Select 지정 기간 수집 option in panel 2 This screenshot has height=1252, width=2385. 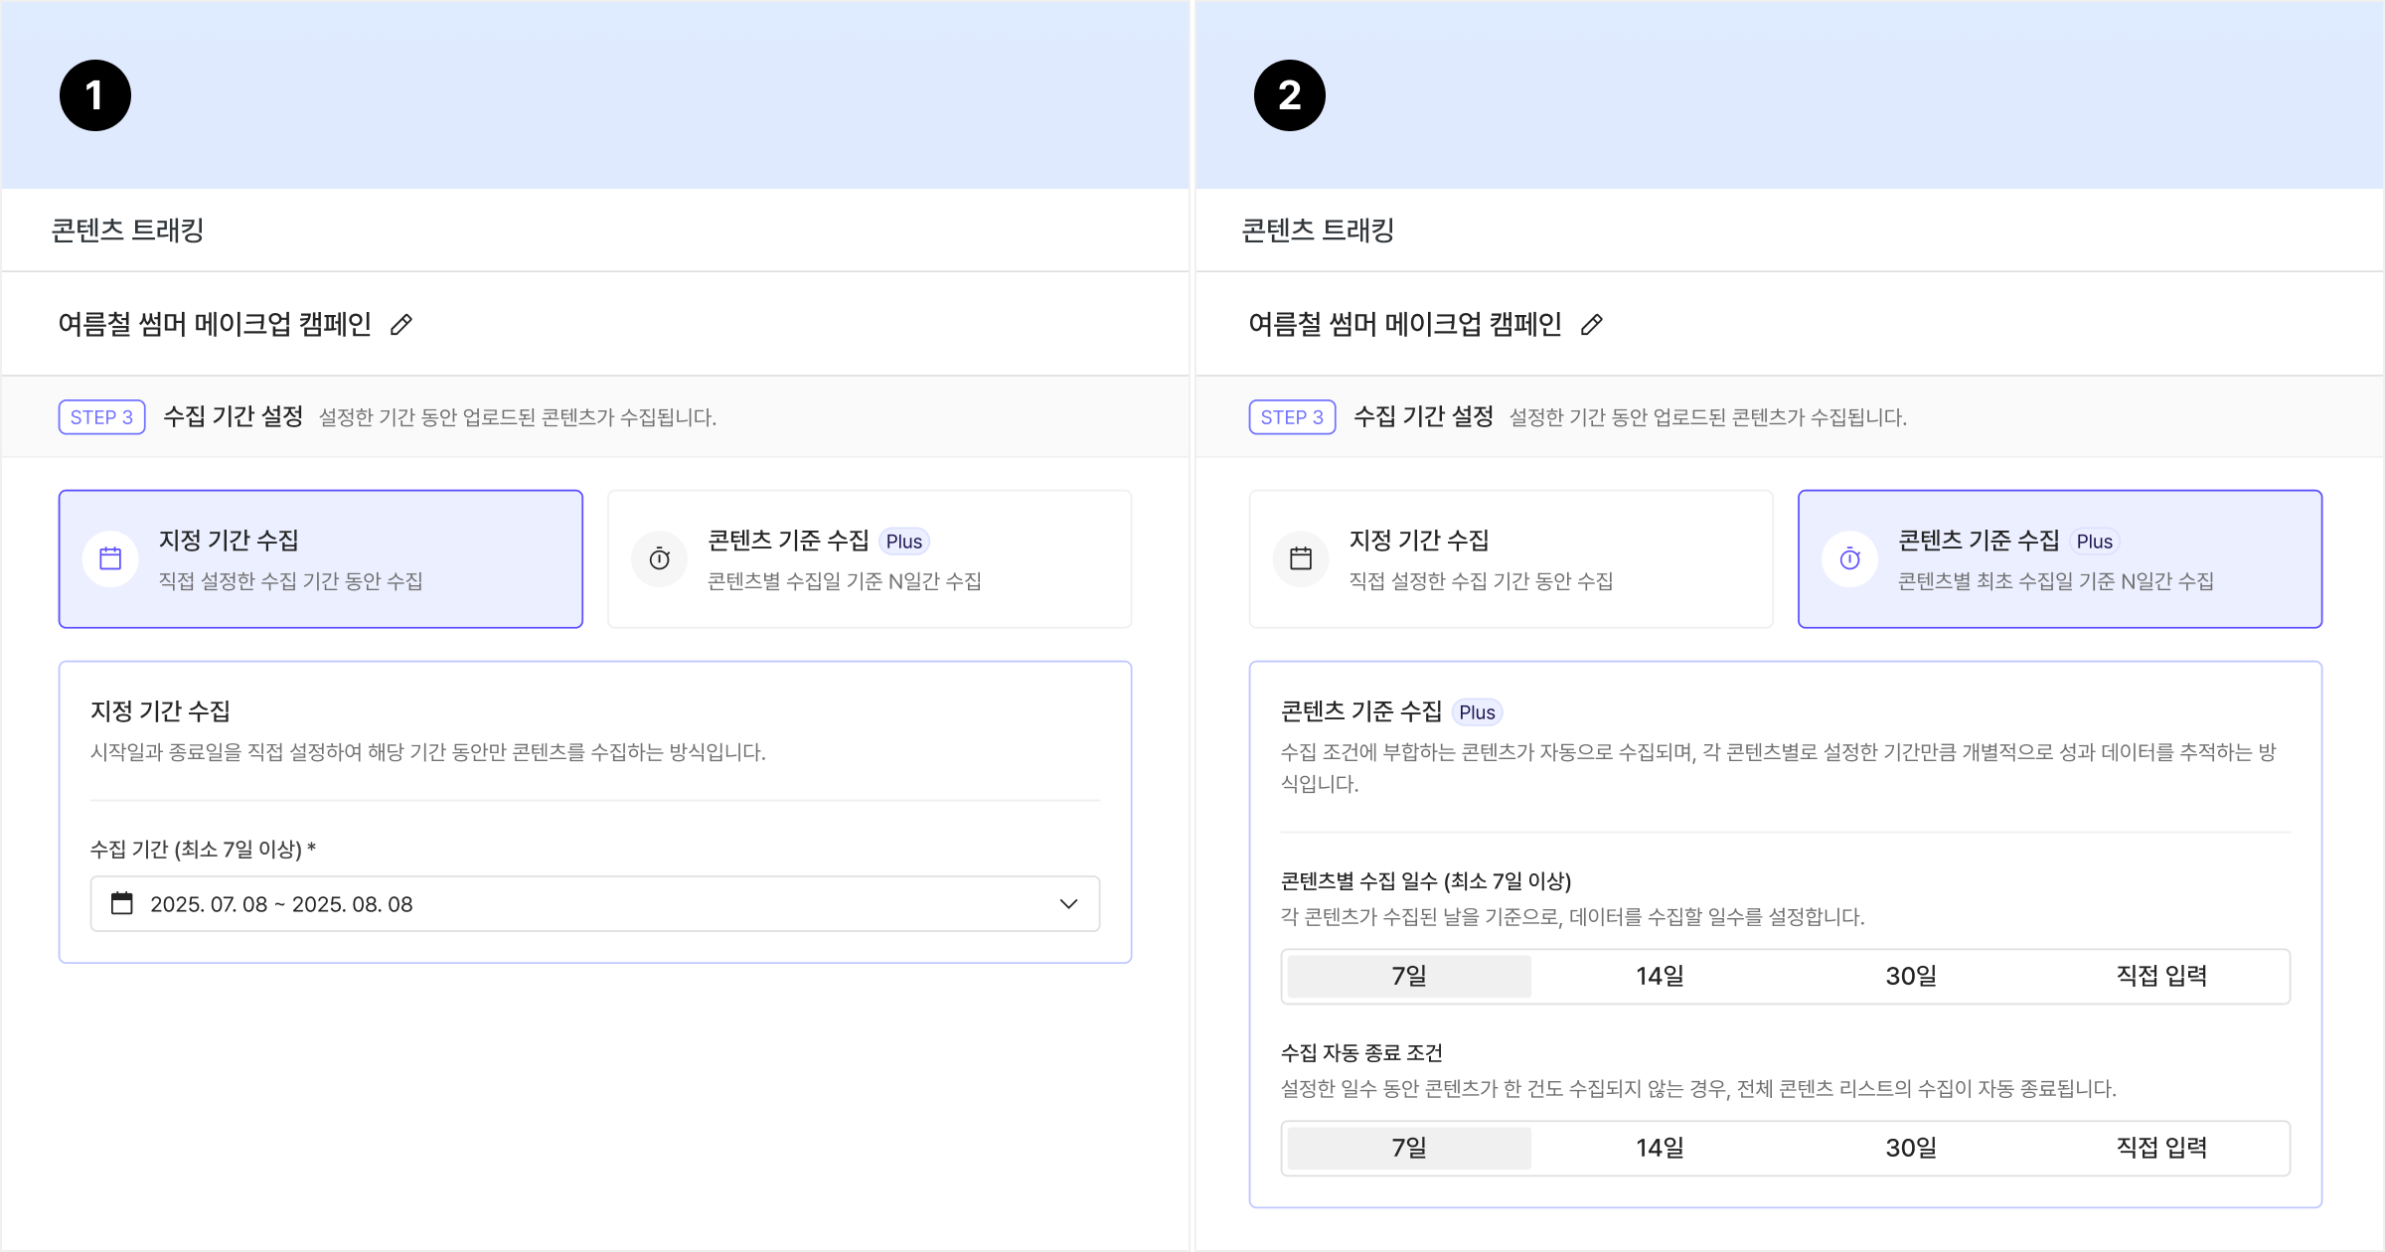tap(1510, 558)
